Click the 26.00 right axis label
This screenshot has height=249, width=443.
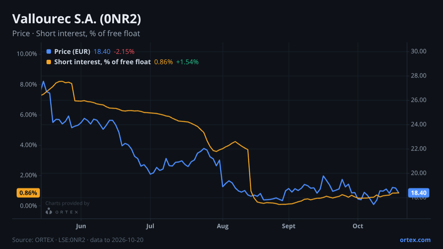419,100
